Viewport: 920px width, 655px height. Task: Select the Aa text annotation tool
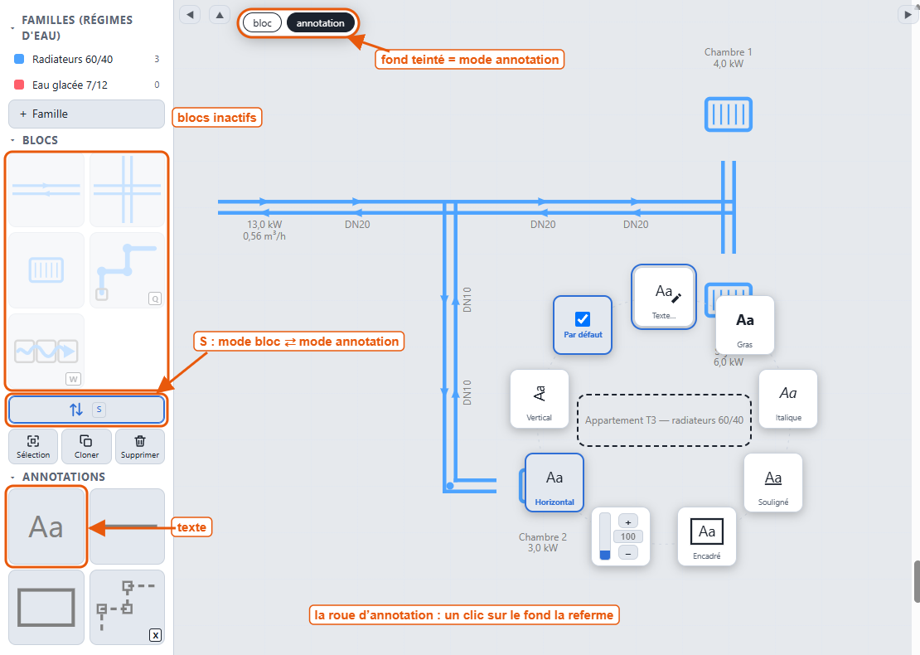point(46,526)
